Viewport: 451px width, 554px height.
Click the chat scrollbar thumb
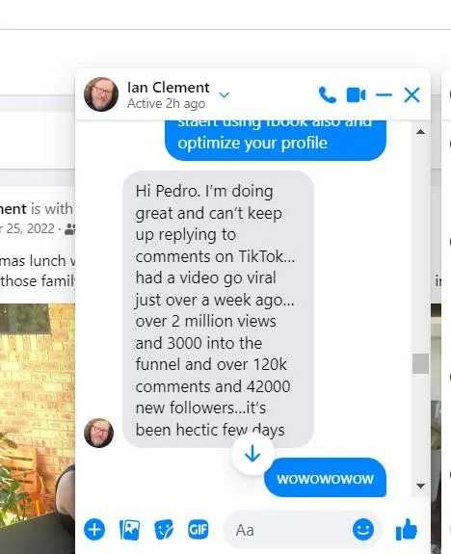420,363
